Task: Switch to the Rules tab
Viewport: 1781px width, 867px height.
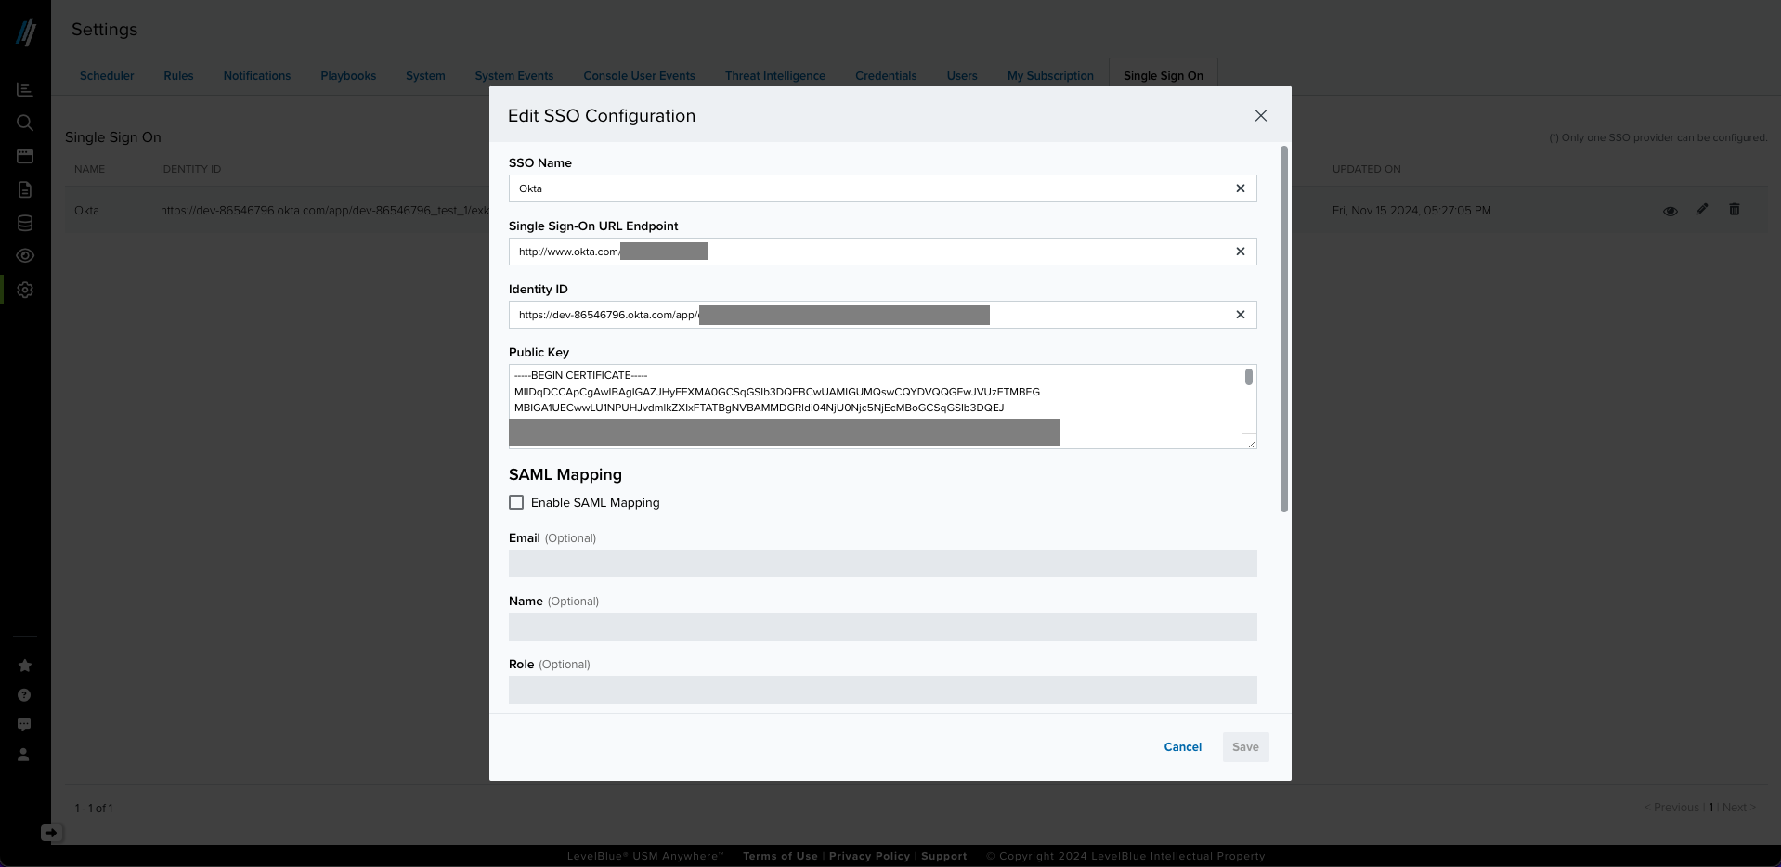Action: 178,76
